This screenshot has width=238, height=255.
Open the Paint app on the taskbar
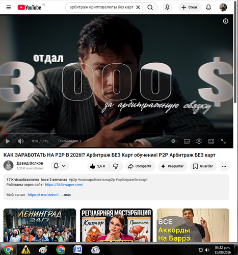point(43,250)
